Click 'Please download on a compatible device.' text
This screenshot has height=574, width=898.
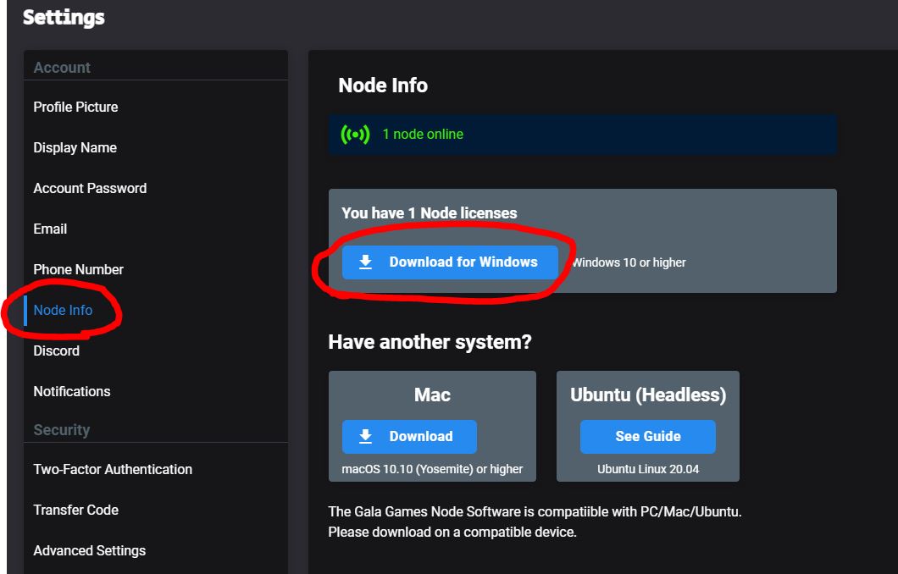click(452, 533)
